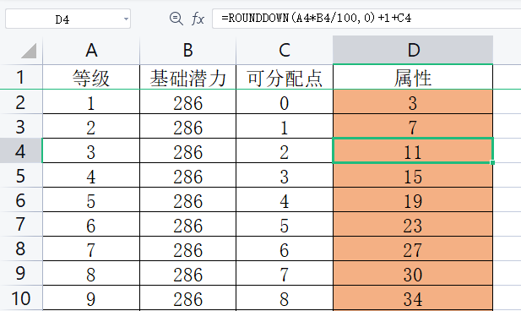The height and width of the screenshot is (311, 521).
Task: Select cell A7 with value 6
Action: coord(91,224)
